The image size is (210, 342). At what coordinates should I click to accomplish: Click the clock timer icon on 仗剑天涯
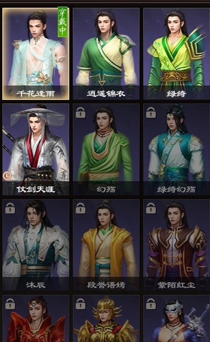[x=7, y=176]
